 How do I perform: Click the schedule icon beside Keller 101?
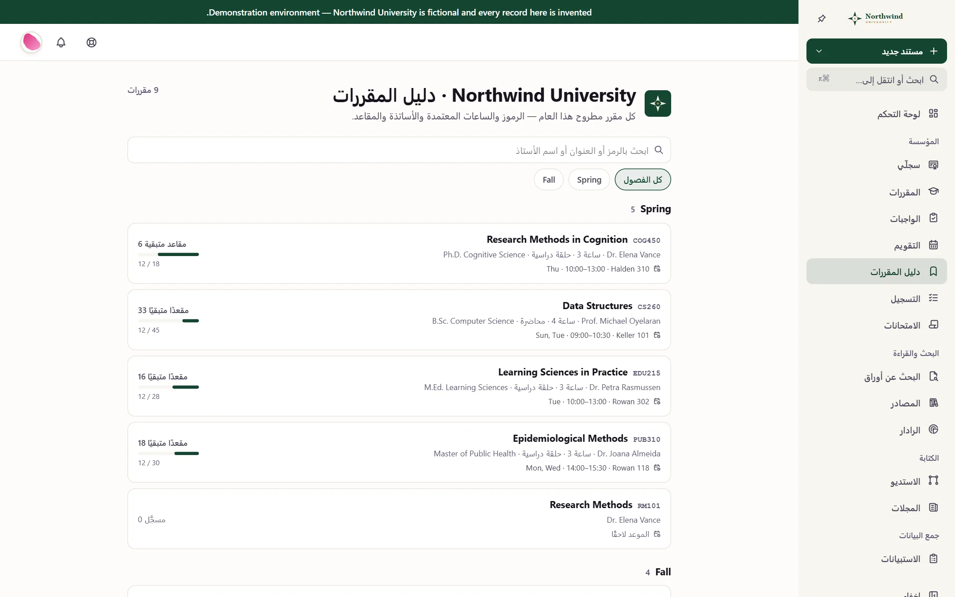657,335
